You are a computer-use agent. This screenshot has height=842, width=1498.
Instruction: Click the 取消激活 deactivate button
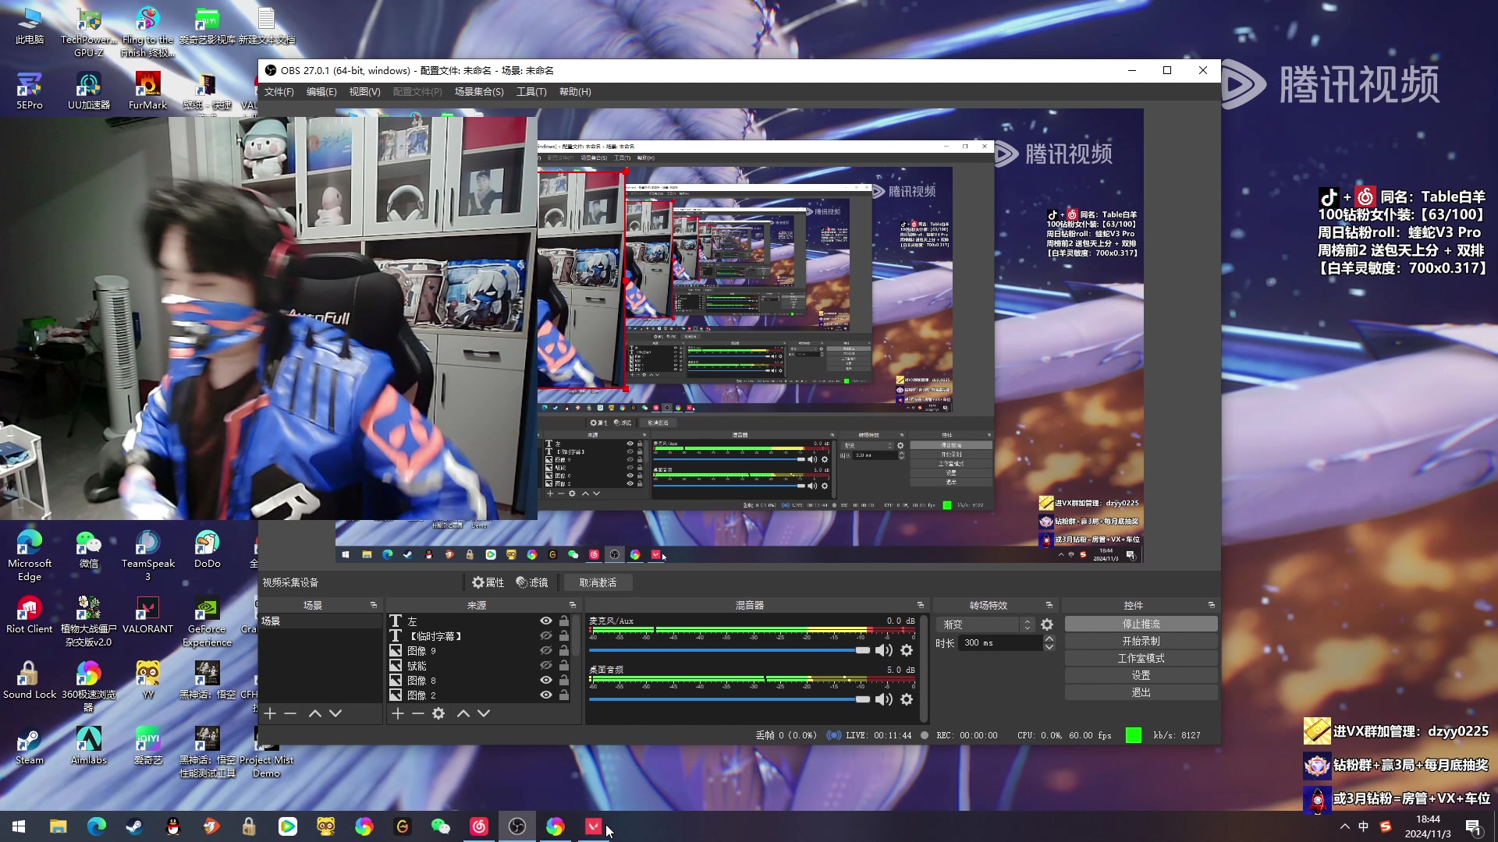pos(598,582)
